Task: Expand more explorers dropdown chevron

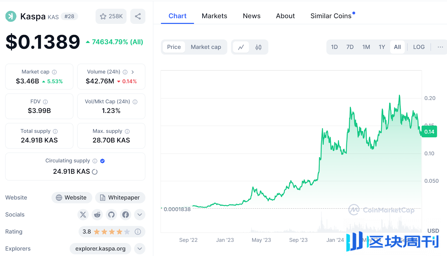Action: click(140, 249)
